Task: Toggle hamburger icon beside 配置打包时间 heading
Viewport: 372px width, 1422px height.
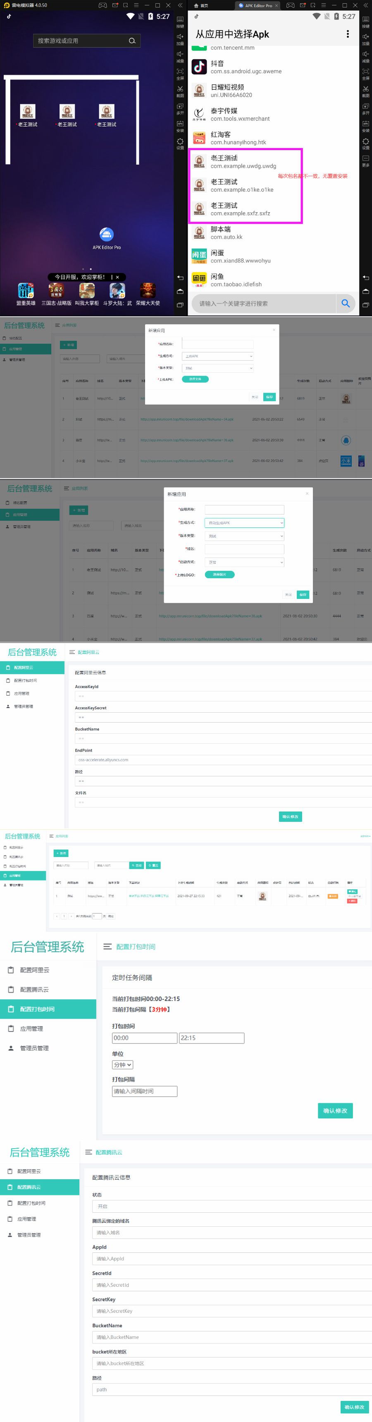Action: click(107, 946)
